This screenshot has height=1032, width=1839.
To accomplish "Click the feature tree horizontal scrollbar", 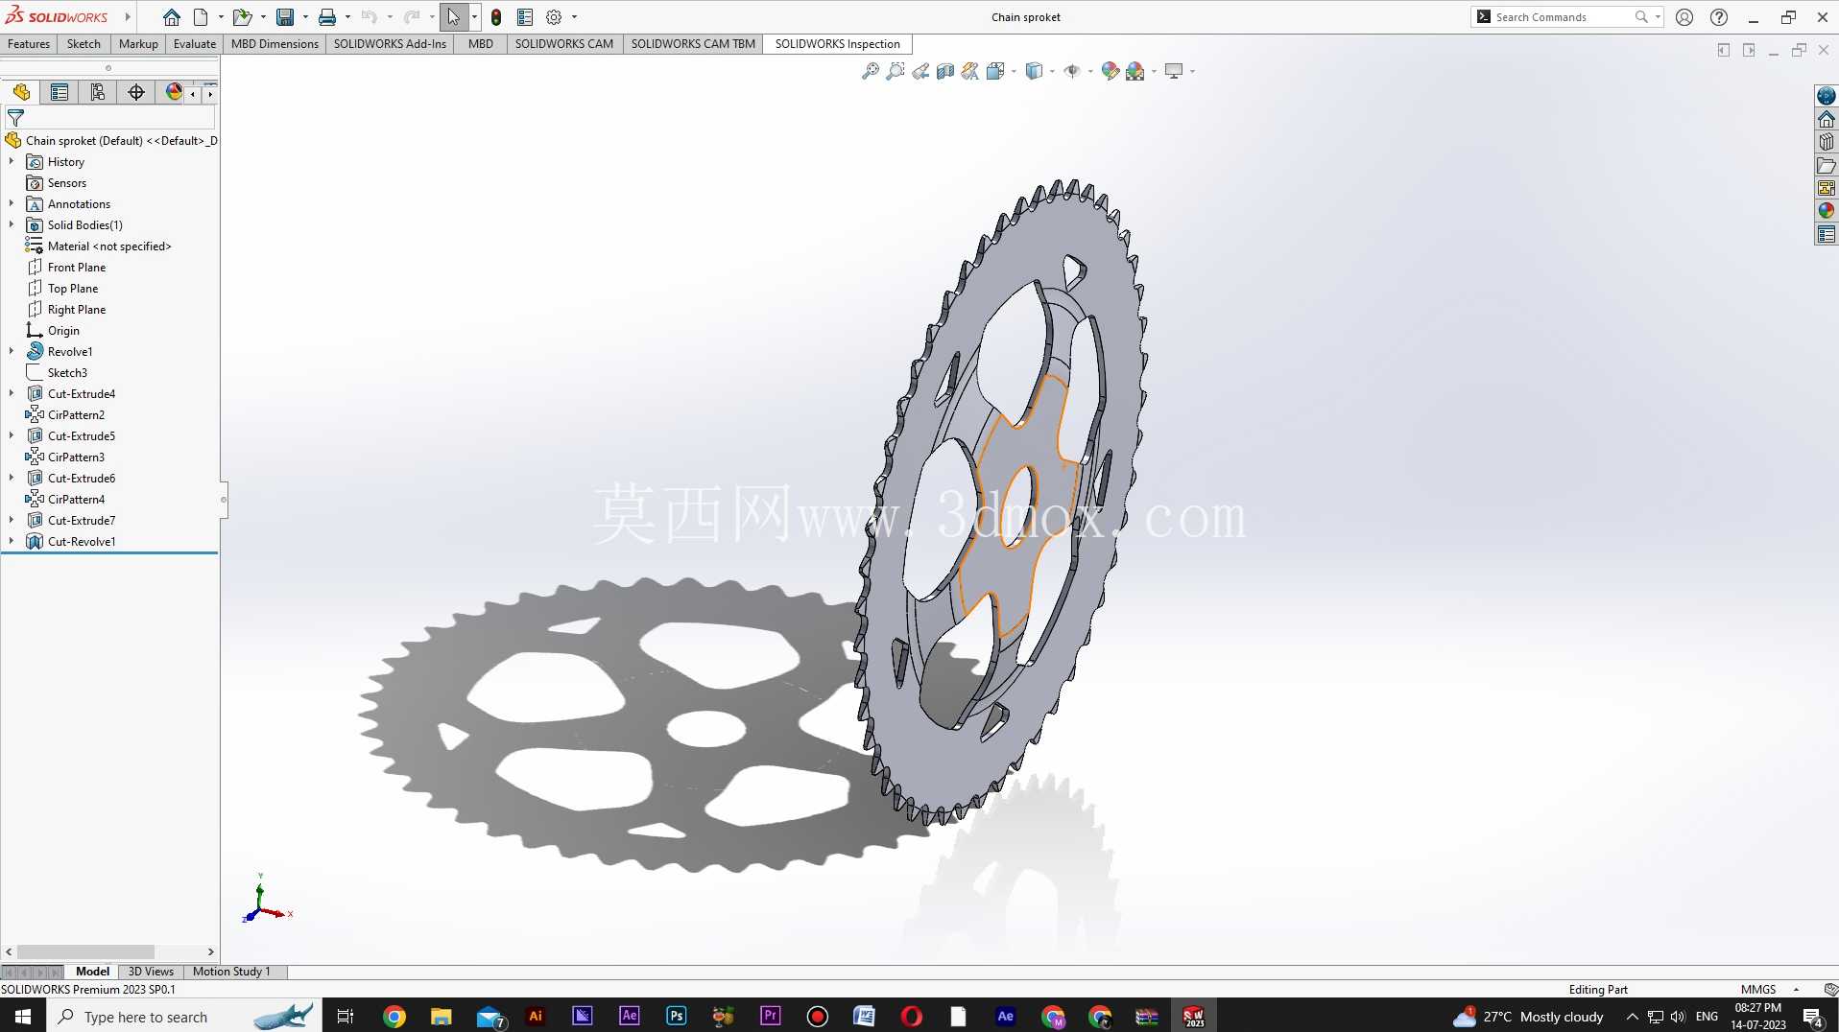I will (85, 952).
